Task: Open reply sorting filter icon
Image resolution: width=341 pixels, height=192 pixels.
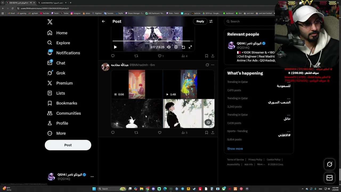Action: (x=211, y=21)
